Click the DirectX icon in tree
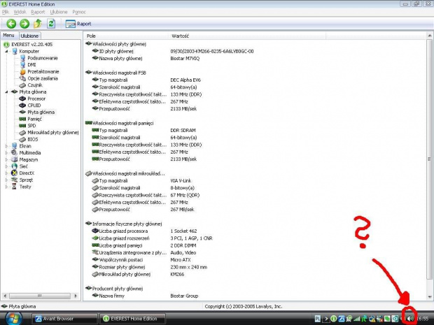434x325 pixels. tap(15, 173)
